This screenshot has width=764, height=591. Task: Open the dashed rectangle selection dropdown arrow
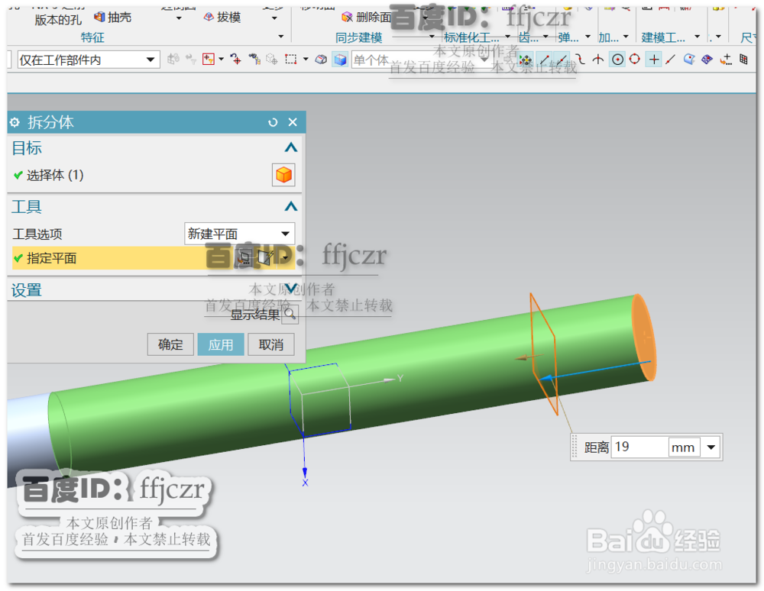click(306, 60)
